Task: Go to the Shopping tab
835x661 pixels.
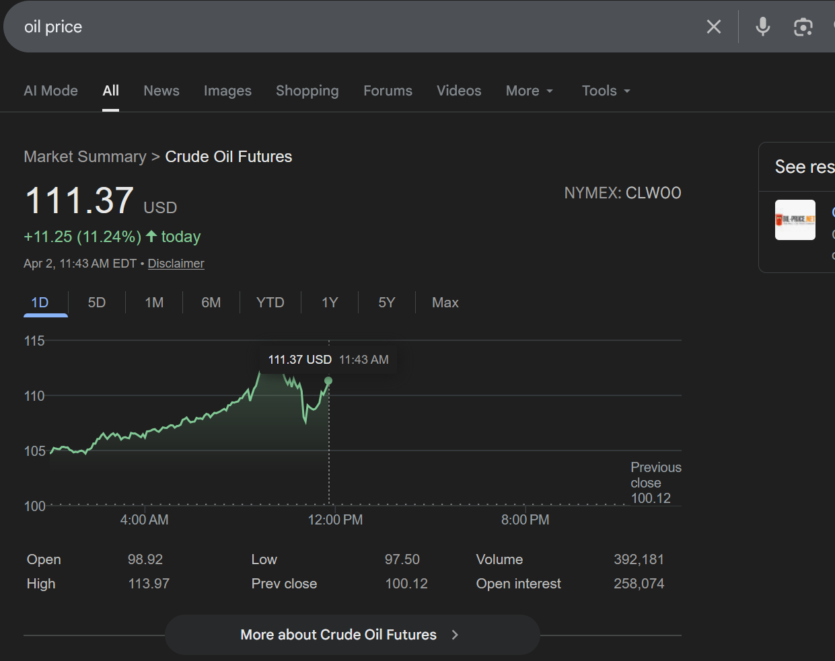Action: pos(307,91)
